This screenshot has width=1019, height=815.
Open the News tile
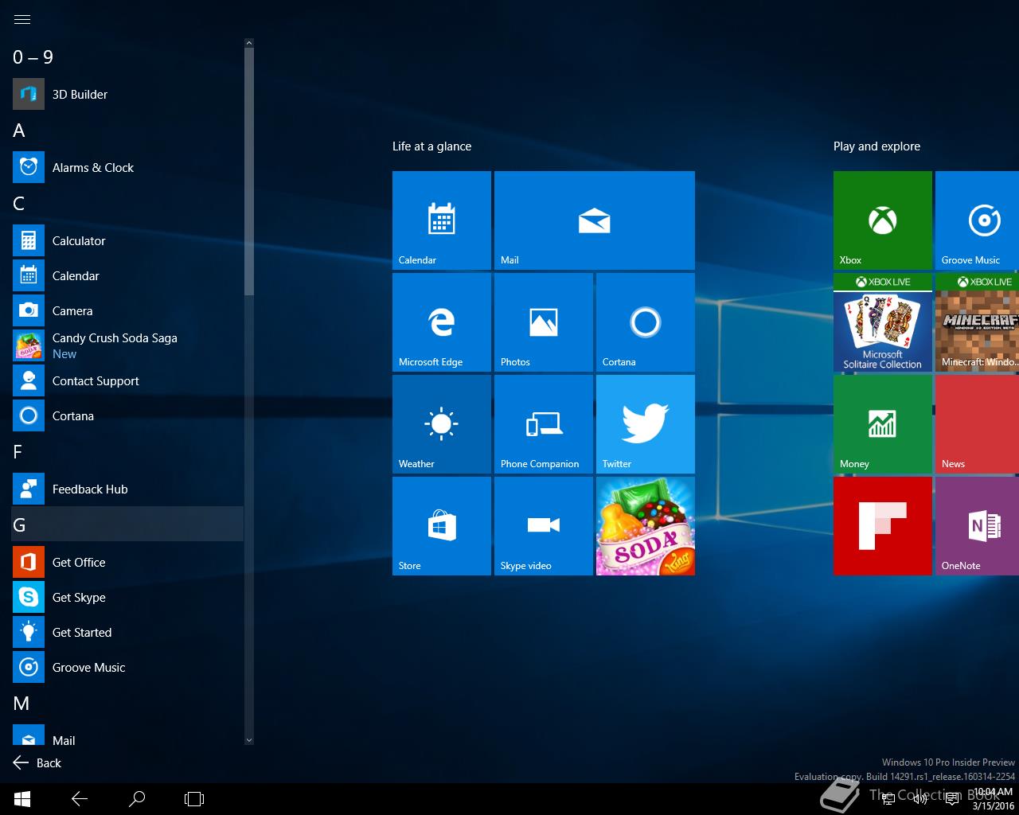(x=978, y=424)
